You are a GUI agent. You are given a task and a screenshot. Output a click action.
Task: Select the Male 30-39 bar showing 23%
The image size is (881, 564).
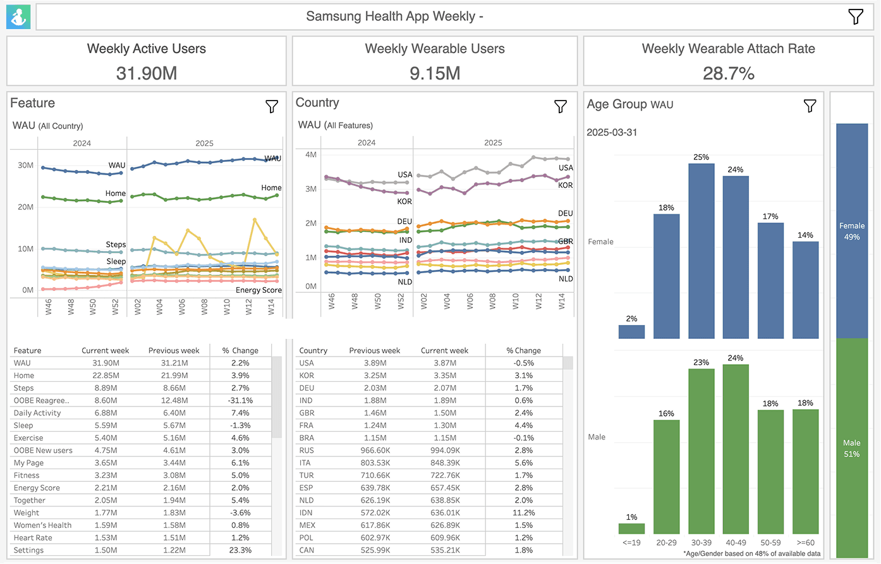(x=701, y=451)
